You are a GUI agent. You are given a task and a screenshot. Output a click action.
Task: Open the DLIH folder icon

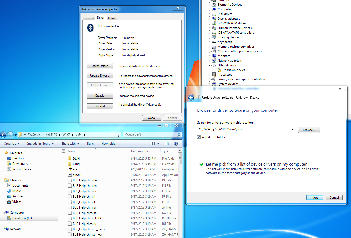(x=70, y=159)
